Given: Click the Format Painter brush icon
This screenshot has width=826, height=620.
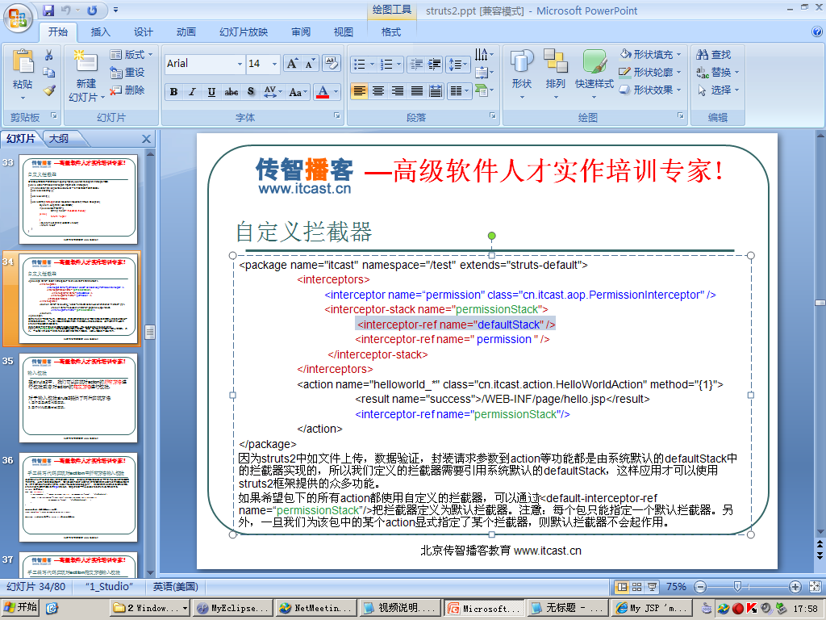Looking at the screenshot, I should [x=49, y=90].
